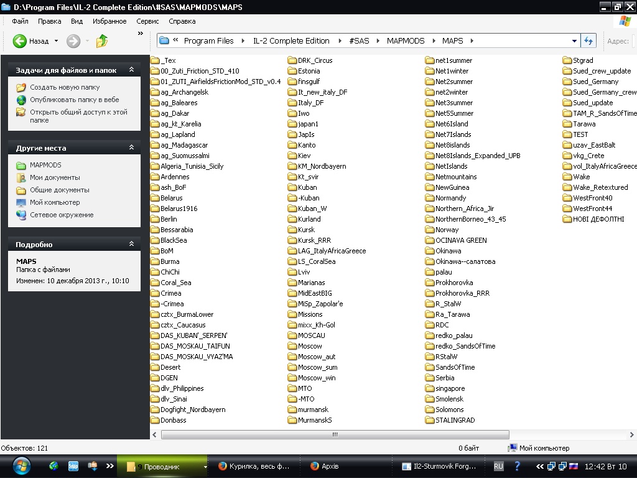Click the scrollbar right arrow
This screenshot has height=478, width=637.
[632, 434]
